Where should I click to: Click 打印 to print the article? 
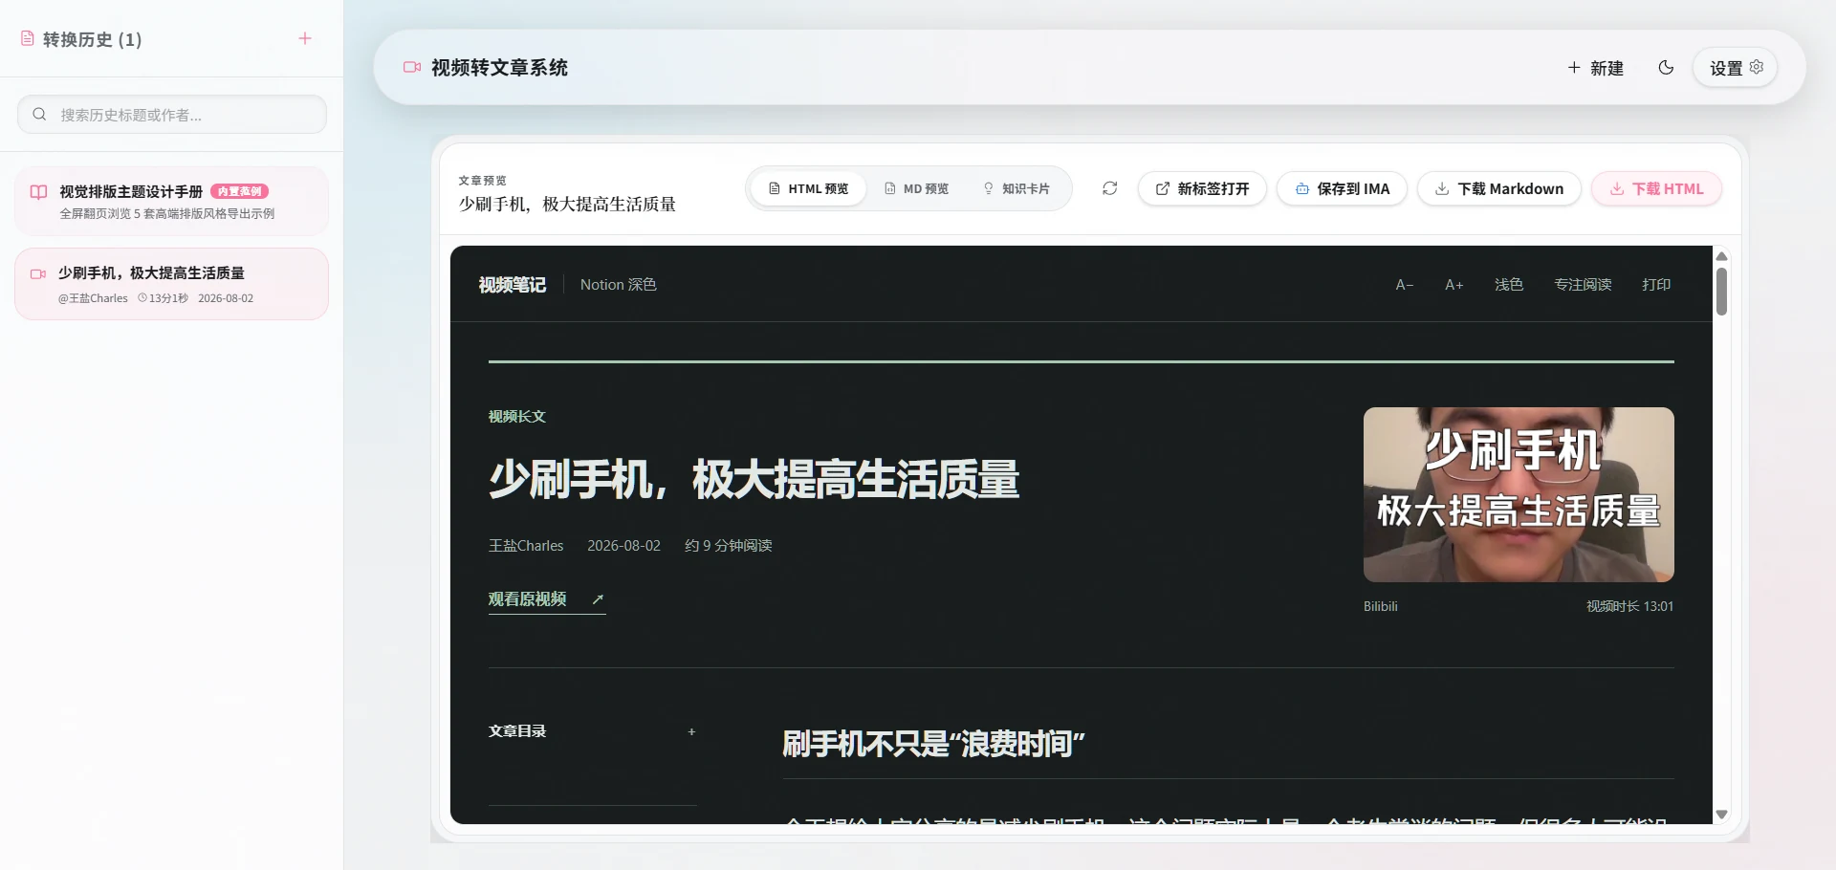(1656, 285)
